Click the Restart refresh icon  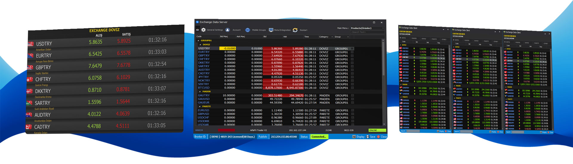(295, 30)
